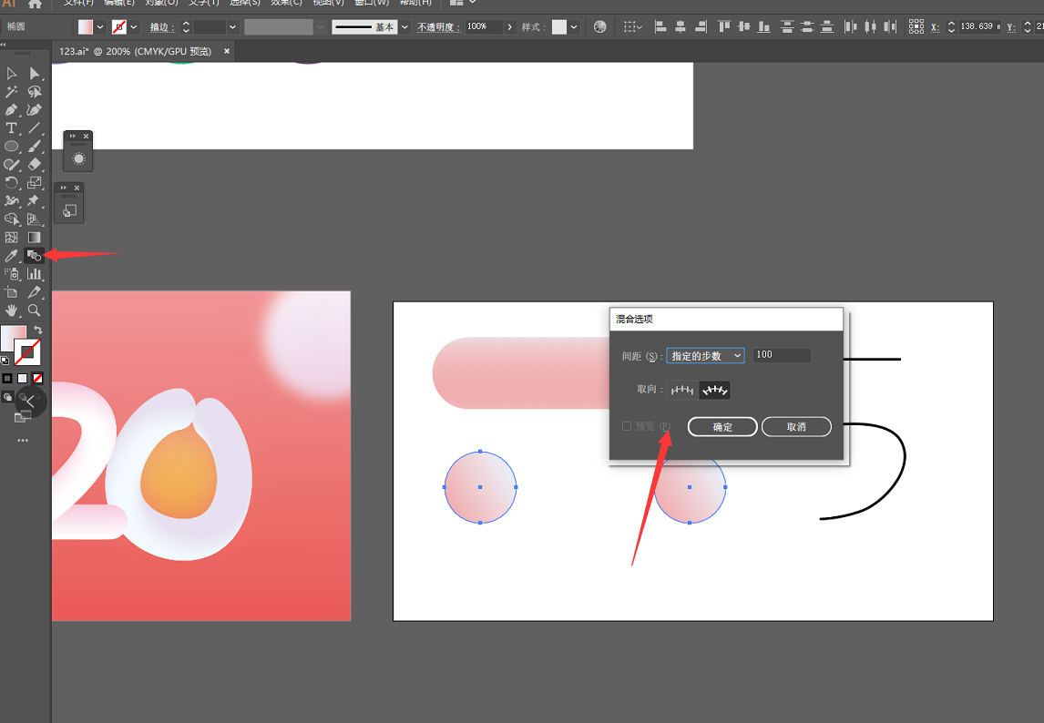
Task: Switch to the 123.ai document tab
Action: [135, 51]
